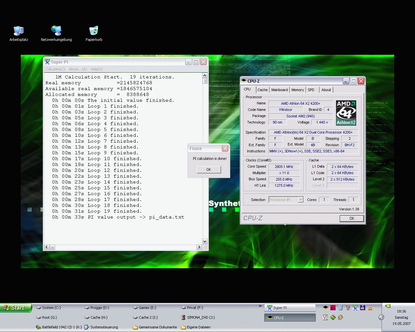
Task: Launch the green clover quick launch icon
Action: pos(333,317)
